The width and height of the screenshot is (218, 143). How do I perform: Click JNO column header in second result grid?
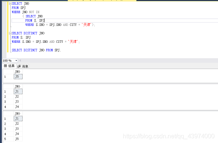(18, 86)
